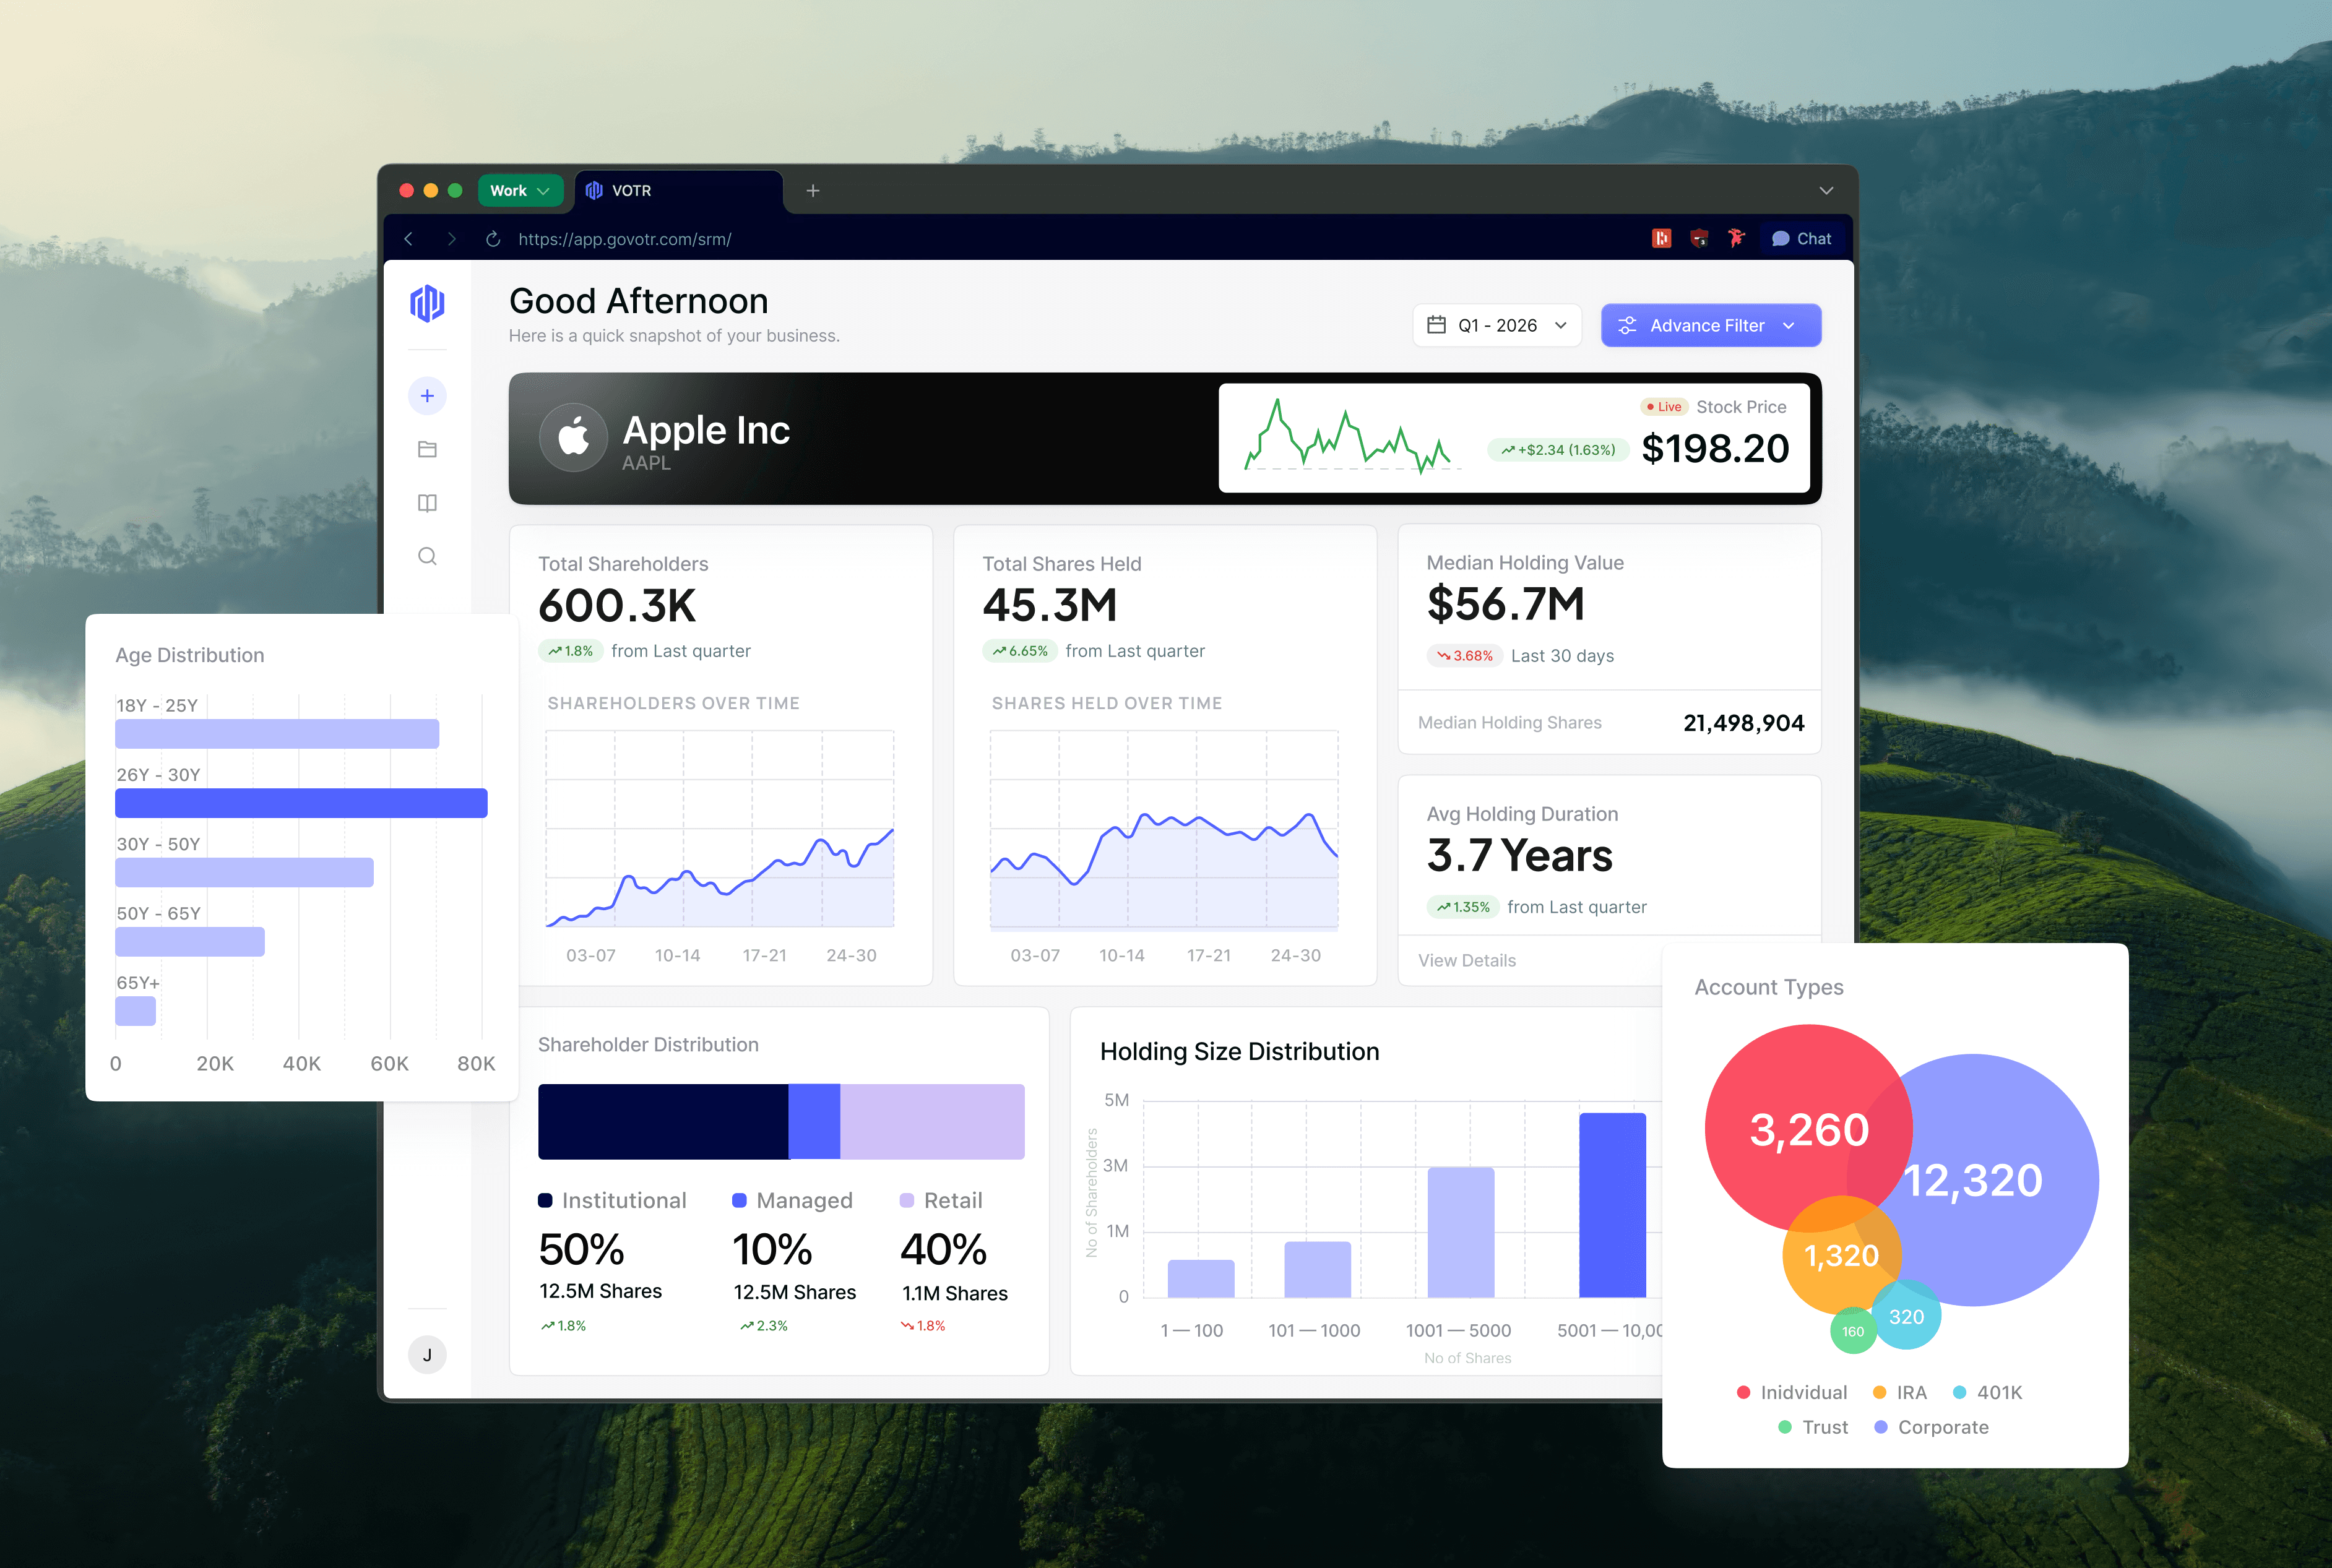The width and height of the screenshot is (2332, 1568).
Task: Click the Institutional dark bar segment
Action: pyautogui.click(x=662, y=1121)
